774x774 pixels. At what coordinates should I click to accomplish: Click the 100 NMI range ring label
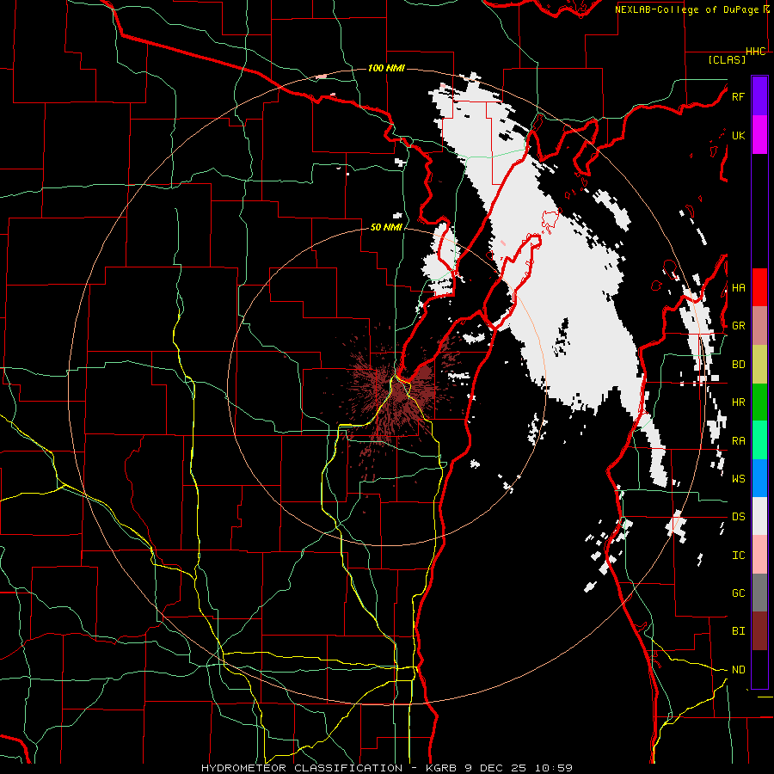386,68
